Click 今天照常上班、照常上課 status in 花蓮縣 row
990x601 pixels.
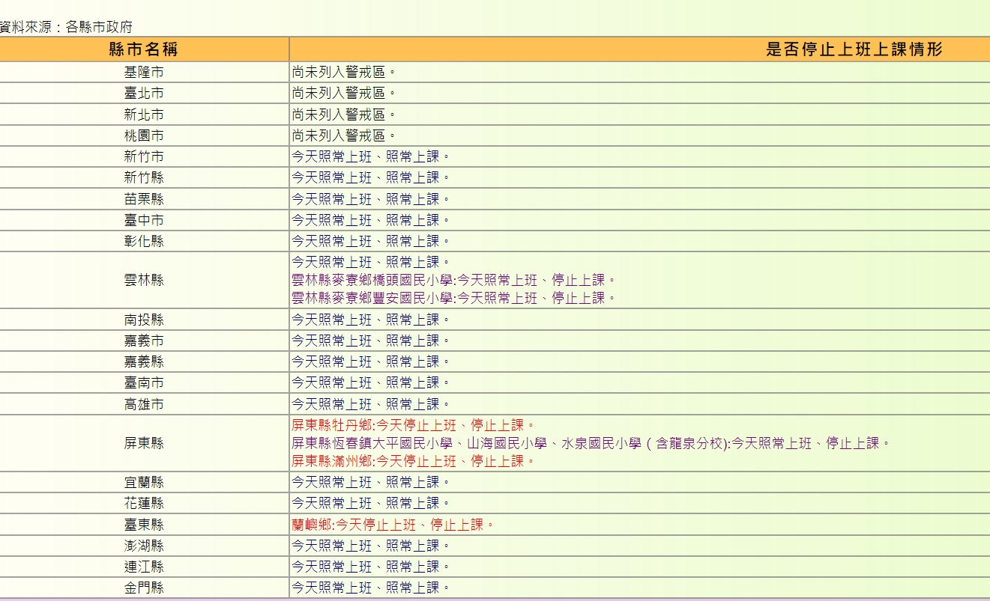[x=371, y=503]
